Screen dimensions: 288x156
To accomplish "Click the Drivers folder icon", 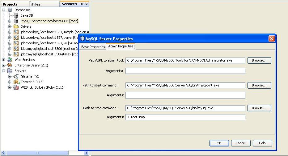I will [16, 26].
